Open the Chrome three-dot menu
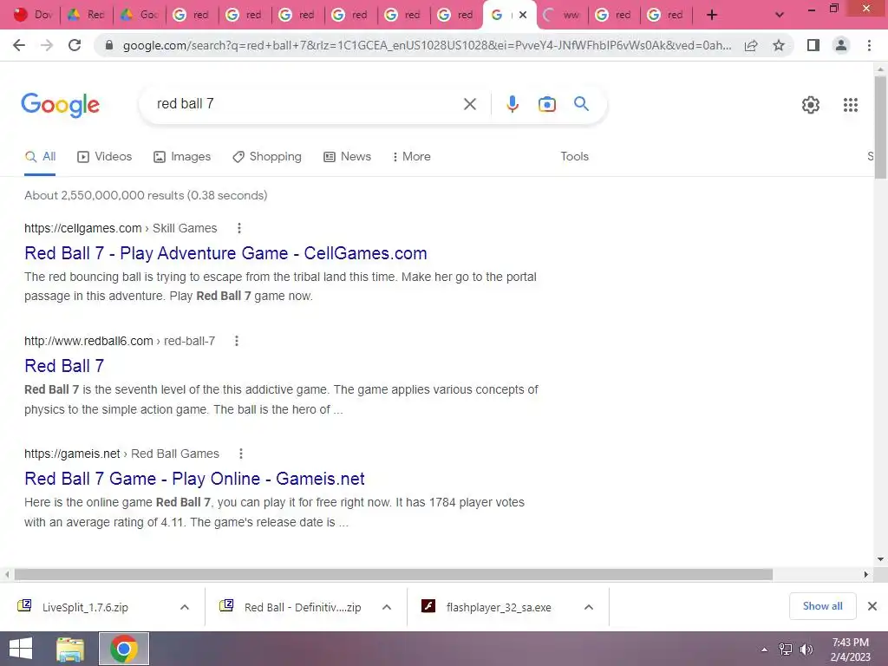This screenshot has height=666, width=888. 869,45
